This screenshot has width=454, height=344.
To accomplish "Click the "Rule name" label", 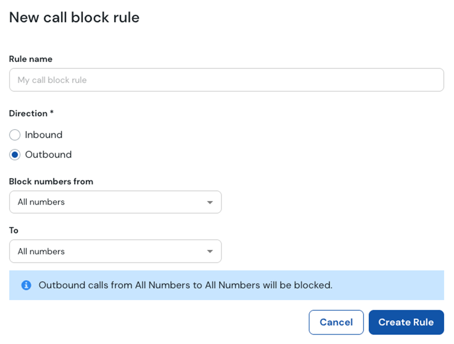I will pos(31,59).
